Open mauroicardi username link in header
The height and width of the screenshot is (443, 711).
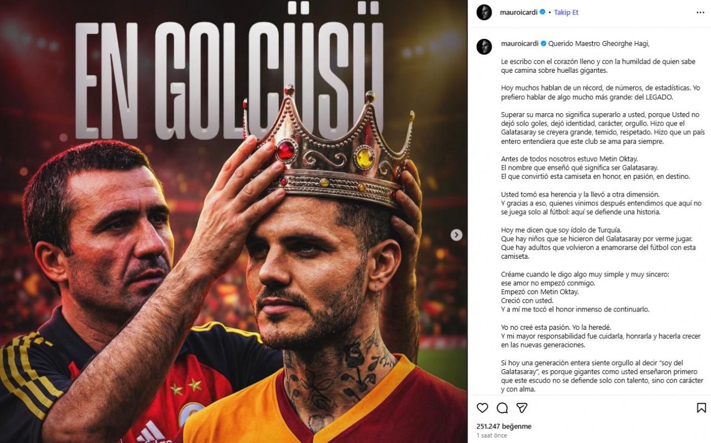pyautogui.click(x=519, y=12)
